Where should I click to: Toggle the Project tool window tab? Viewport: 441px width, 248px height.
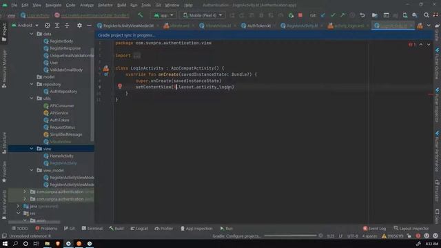click(4, 32)
